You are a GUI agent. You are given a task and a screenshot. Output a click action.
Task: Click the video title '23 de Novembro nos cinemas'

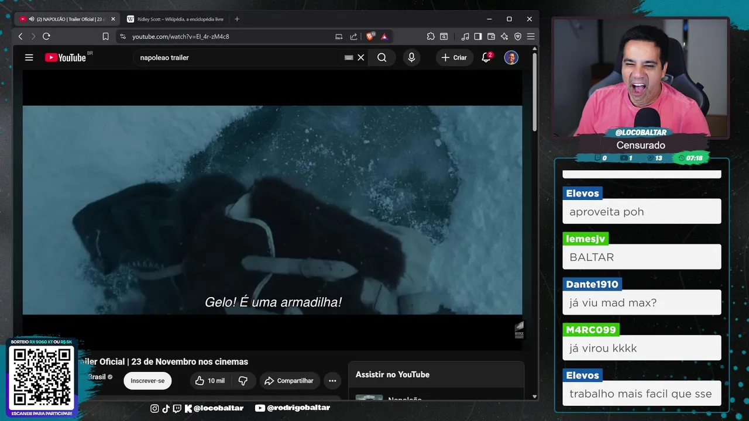pos(190,362)
